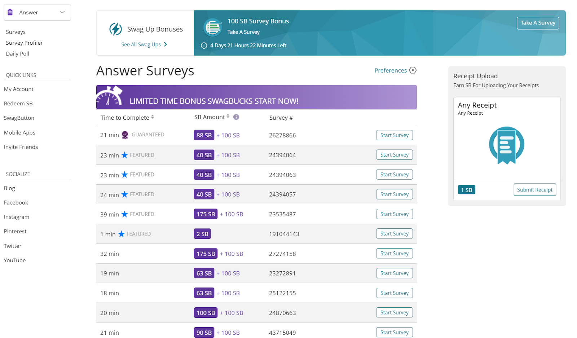The image size is (577, 338).
Task: Open Daily Poll in the sidebar
Action: coord(17,54)
